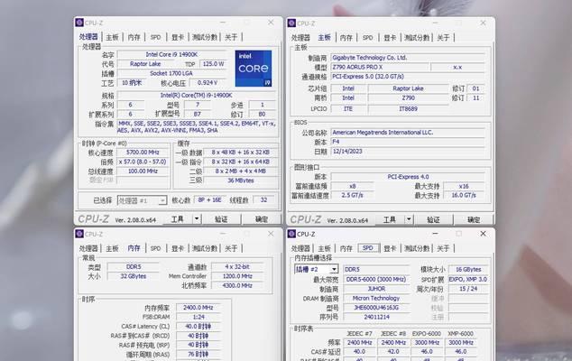This screenshot has height=361, width=572.
Task: Click bus spec 'PCI-Express 5.0 (32.0 GT/s)'
Action: (408, 77)
